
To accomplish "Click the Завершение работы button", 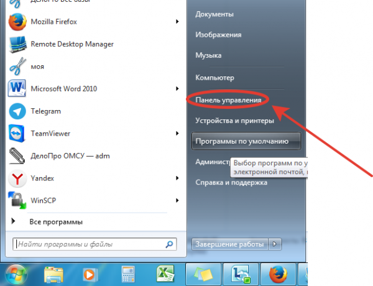I will (x=230, y=244).
